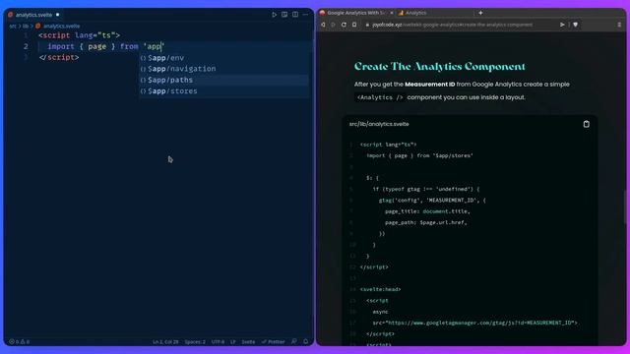Click the lock icon in the address bar

coord(367,25)
